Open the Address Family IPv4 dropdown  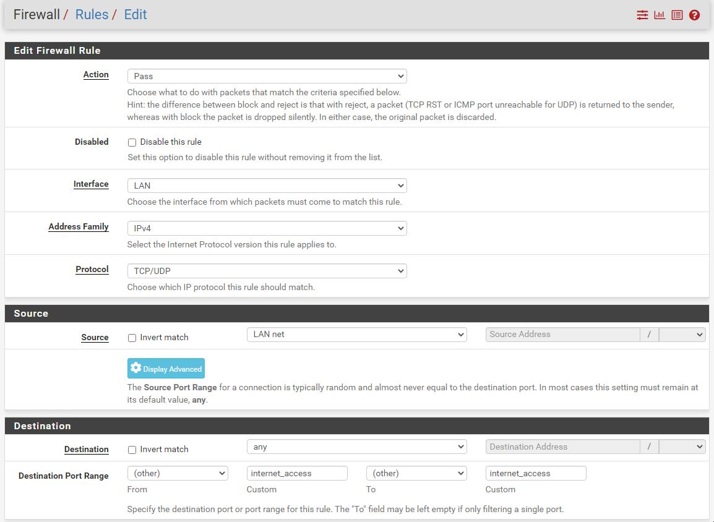pos(267,228)
